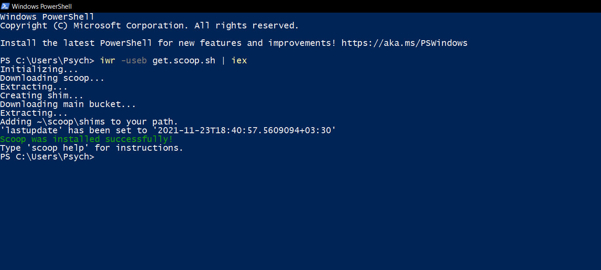Viewport: 601px width, 270px height.
Task: Click the 'Adding ~\scoop\shims to your path.' line
Action: tap(88, 121)
